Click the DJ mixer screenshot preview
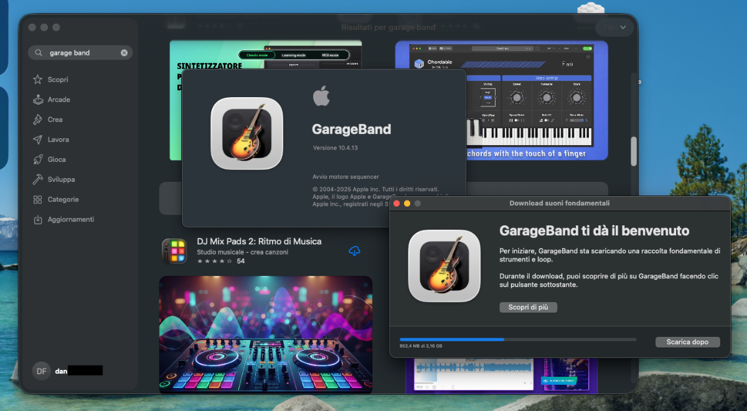This screenshot has width=747, height=411. click(x=266, y=334)
